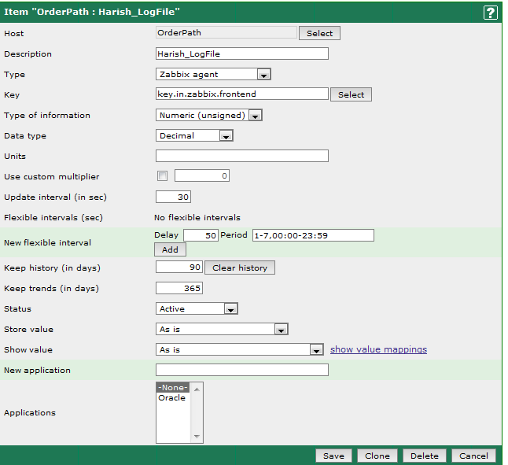
Task: Open the Data type Decimal dropdown
Action: tap(195, 136)
